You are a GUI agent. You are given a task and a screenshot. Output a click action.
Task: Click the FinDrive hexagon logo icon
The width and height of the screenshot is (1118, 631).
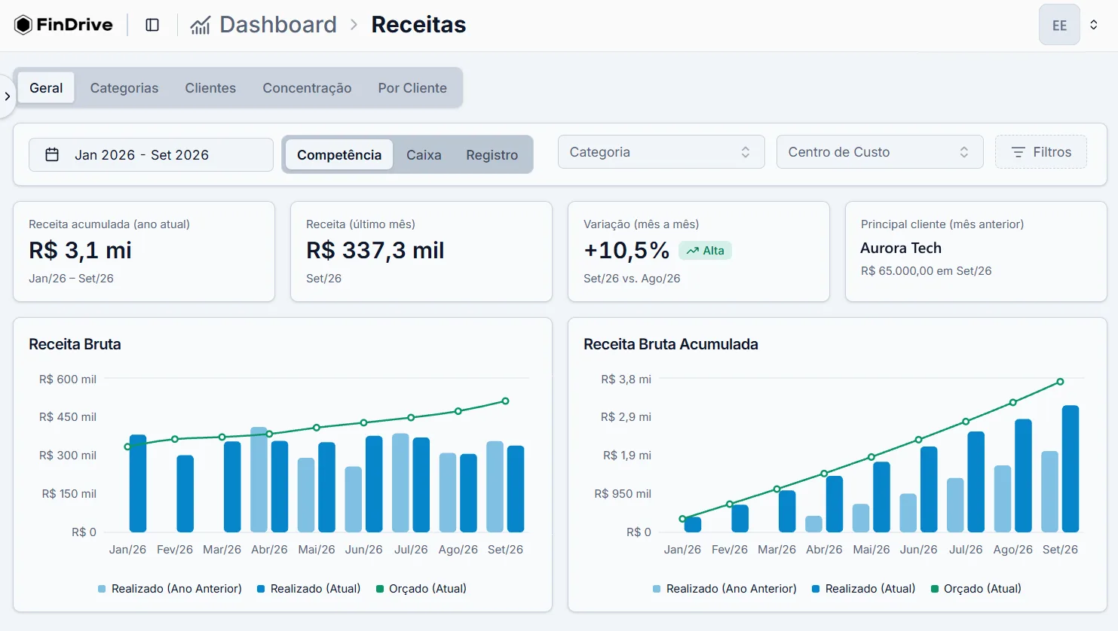click(23, 25)
